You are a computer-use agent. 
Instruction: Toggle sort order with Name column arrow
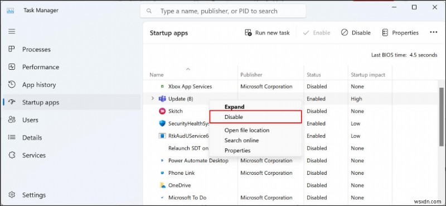pos(188,69)
